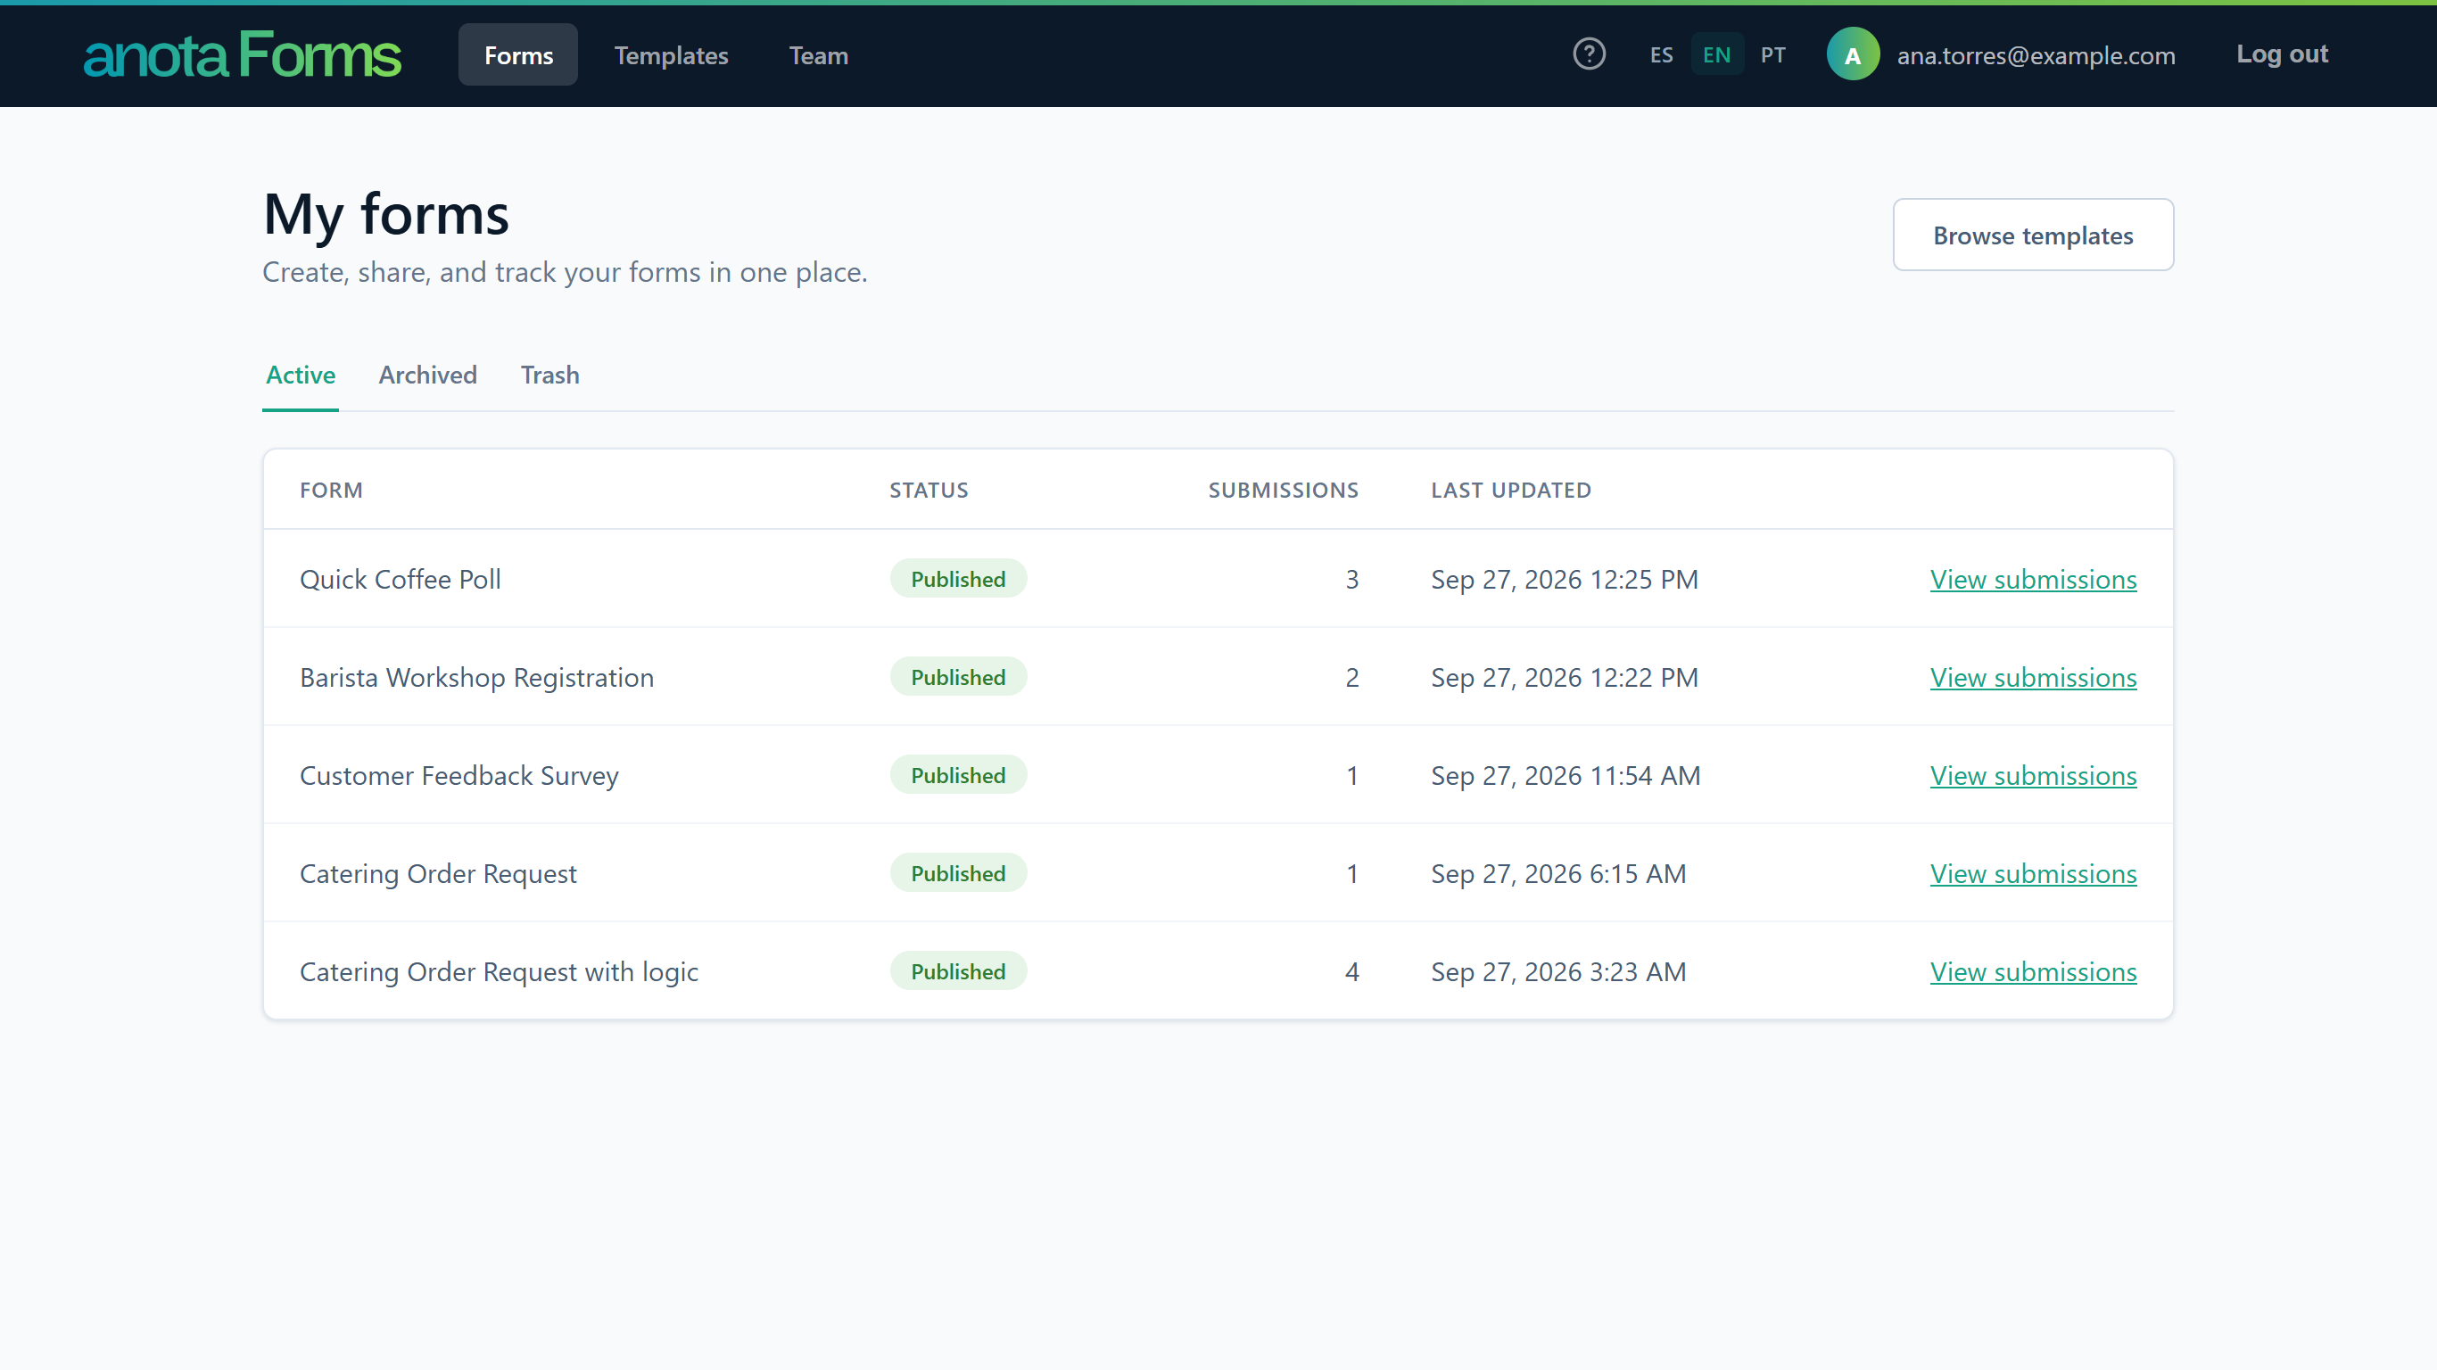Select the EN language option
The width and height of the screenshot is (2437, 1370).
click(x=1716, y=55)
